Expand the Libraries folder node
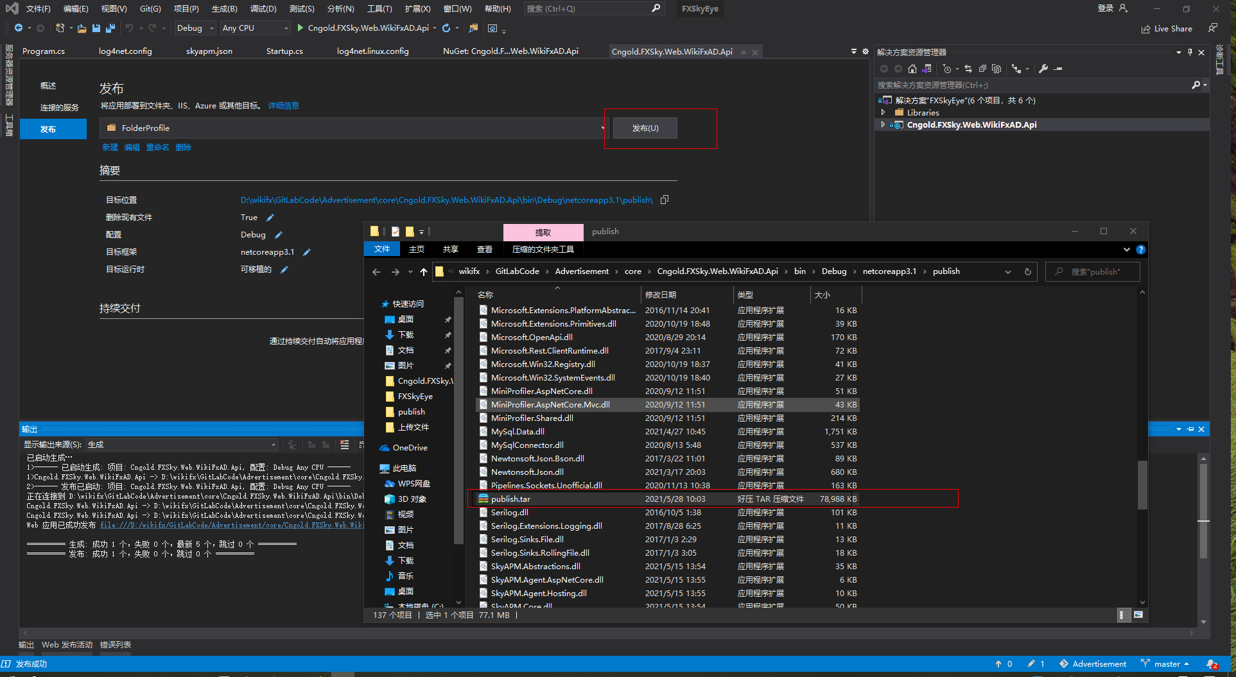1236x677 pixels. (883, 112)
